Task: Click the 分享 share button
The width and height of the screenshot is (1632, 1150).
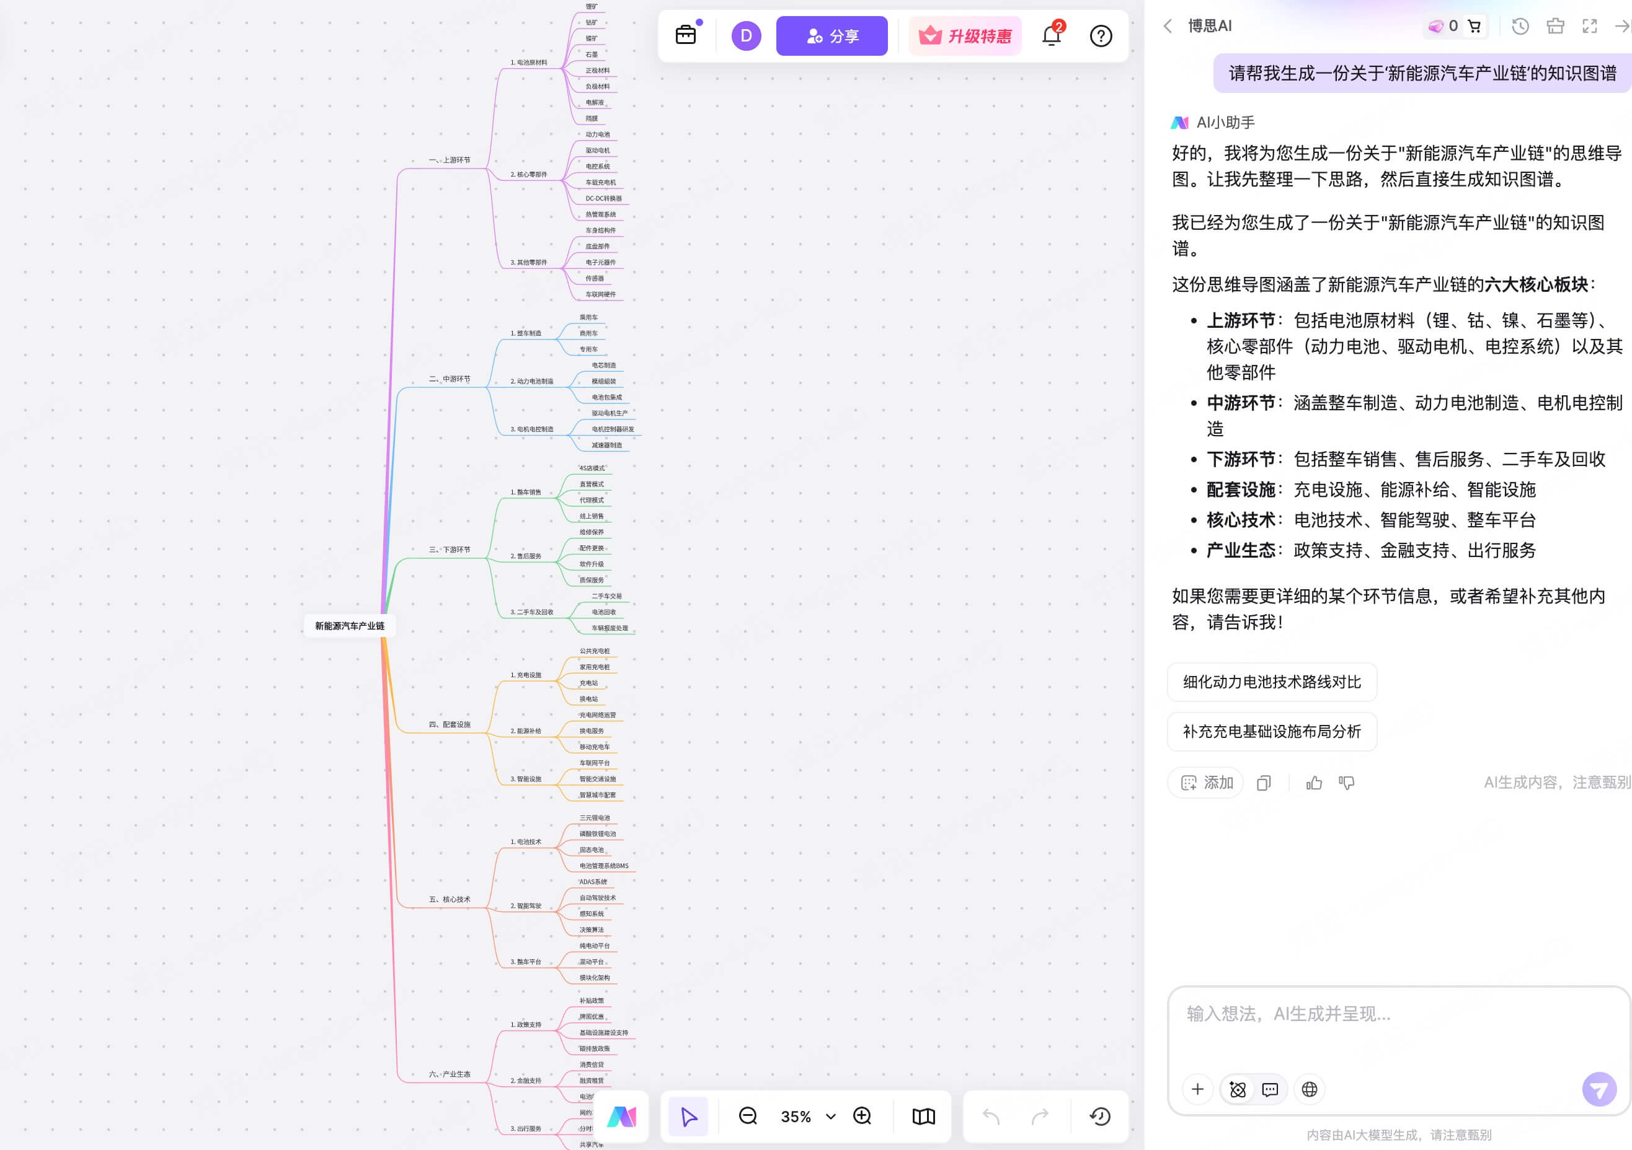Action: coord(832,35)
